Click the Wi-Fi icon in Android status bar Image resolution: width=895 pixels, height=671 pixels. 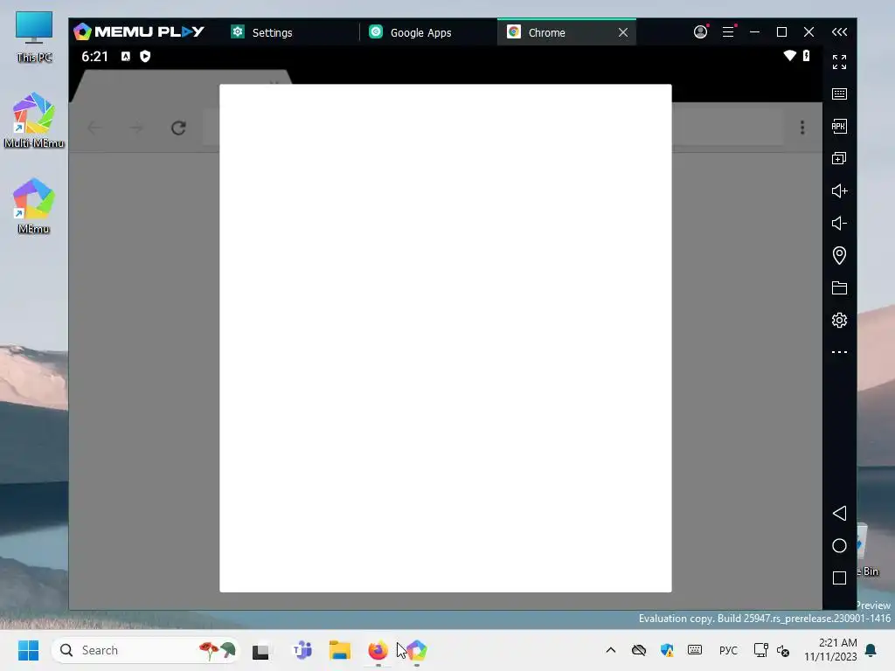(x=789, y=55)
